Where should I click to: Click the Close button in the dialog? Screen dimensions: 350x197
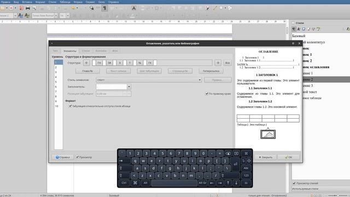coord(266,157)
